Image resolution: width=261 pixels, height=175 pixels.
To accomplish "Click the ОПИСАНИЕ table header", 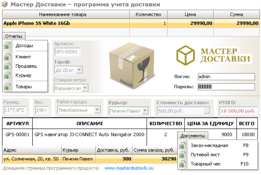I will tap(90, 124).
